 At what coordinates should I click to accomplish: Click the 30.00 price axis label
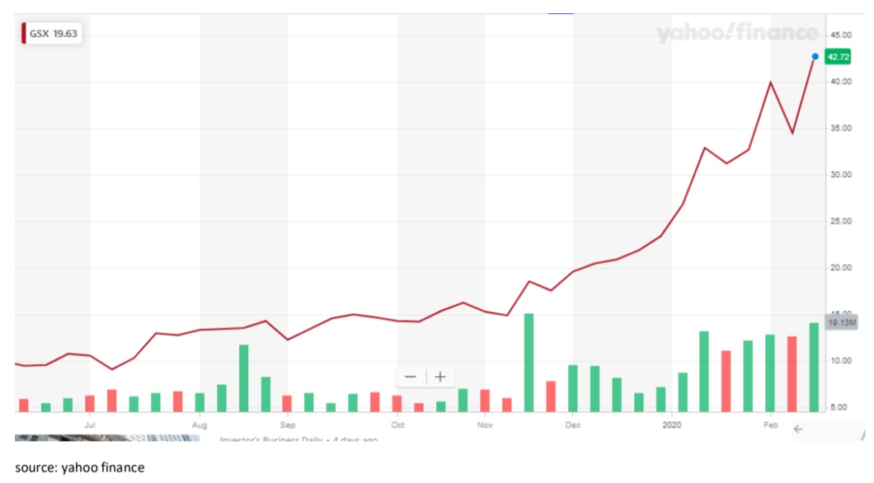841,175
